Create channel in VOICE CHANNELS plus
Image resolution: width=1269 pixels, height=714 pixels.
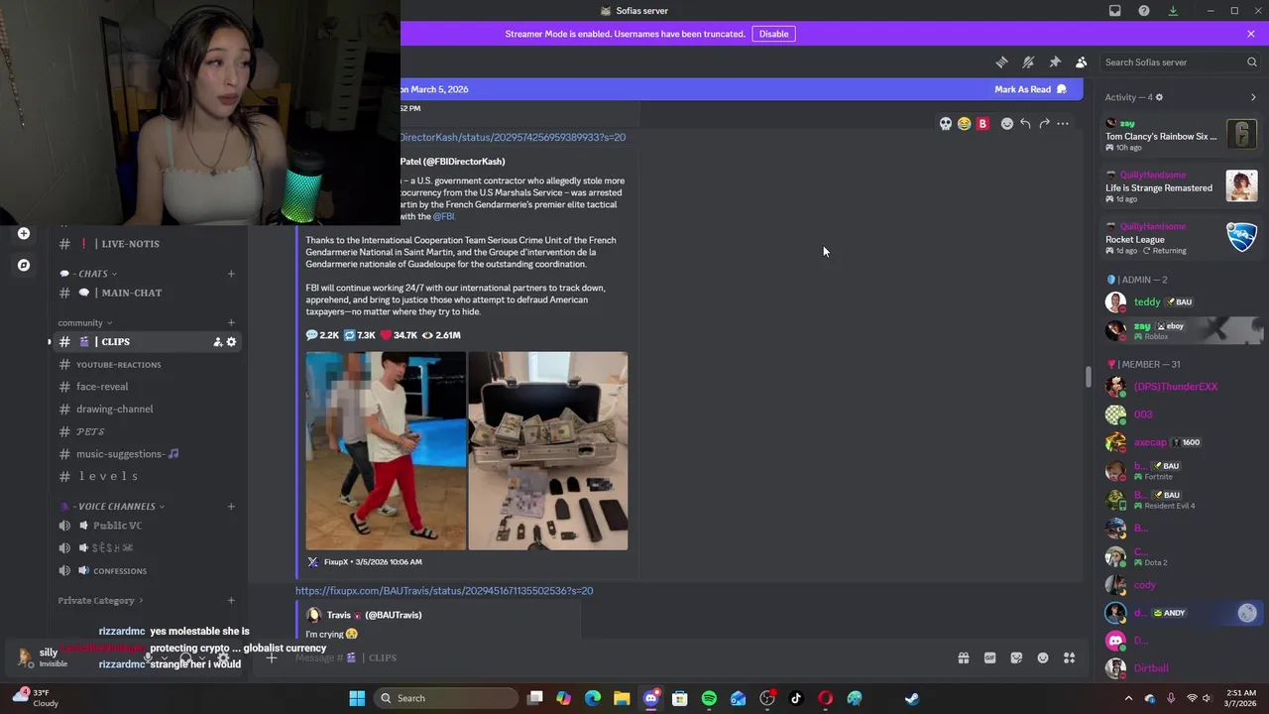pyautogui.click(x=231, y=507)
